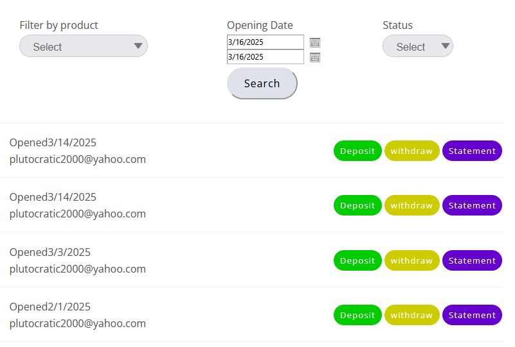The height and width of the screenshot is (347, 515).
Task: Expand the Status dropdown
Action: point(418,46)
